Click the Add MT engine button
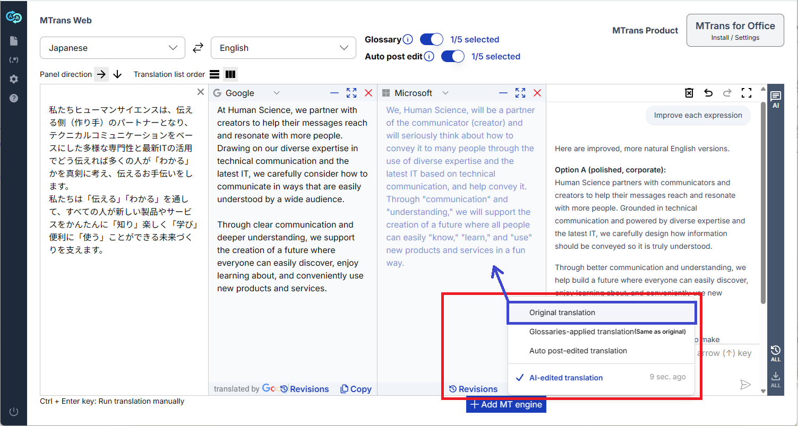Viewport: 798px width, 426px height. [x=506, y=405]
